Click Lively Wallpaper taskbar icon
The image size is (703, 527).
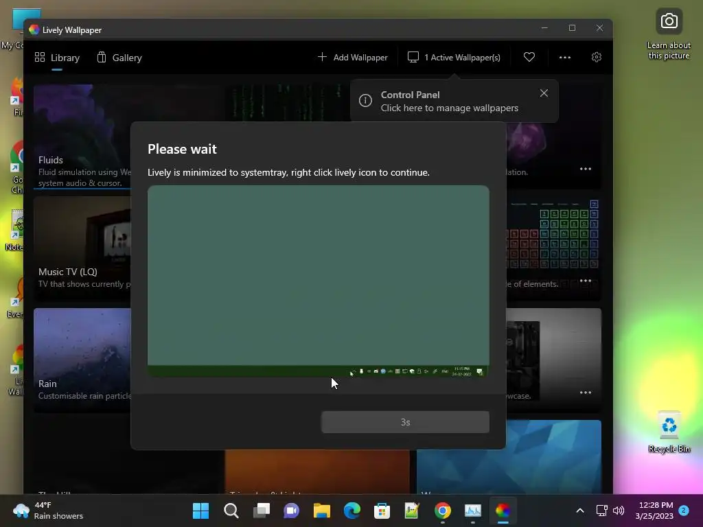(503, 511)
